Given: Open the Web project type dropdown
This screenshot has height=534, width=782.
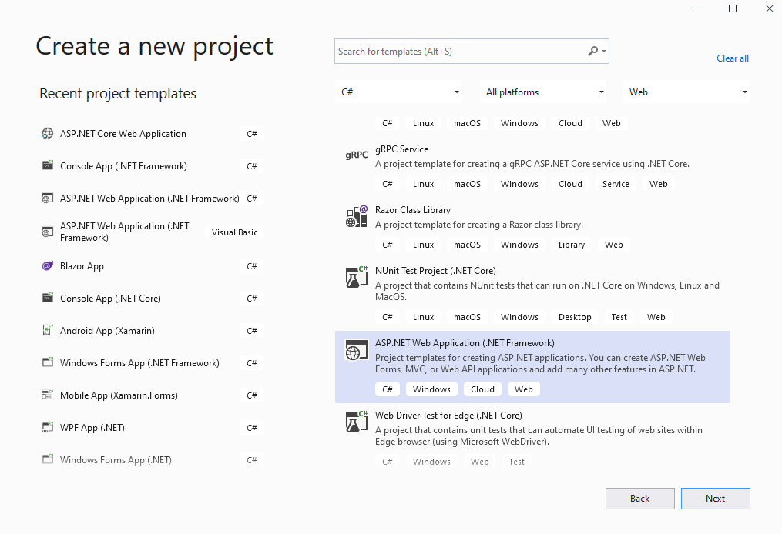Looking at the screenshot, I should (x=686, y=91).
